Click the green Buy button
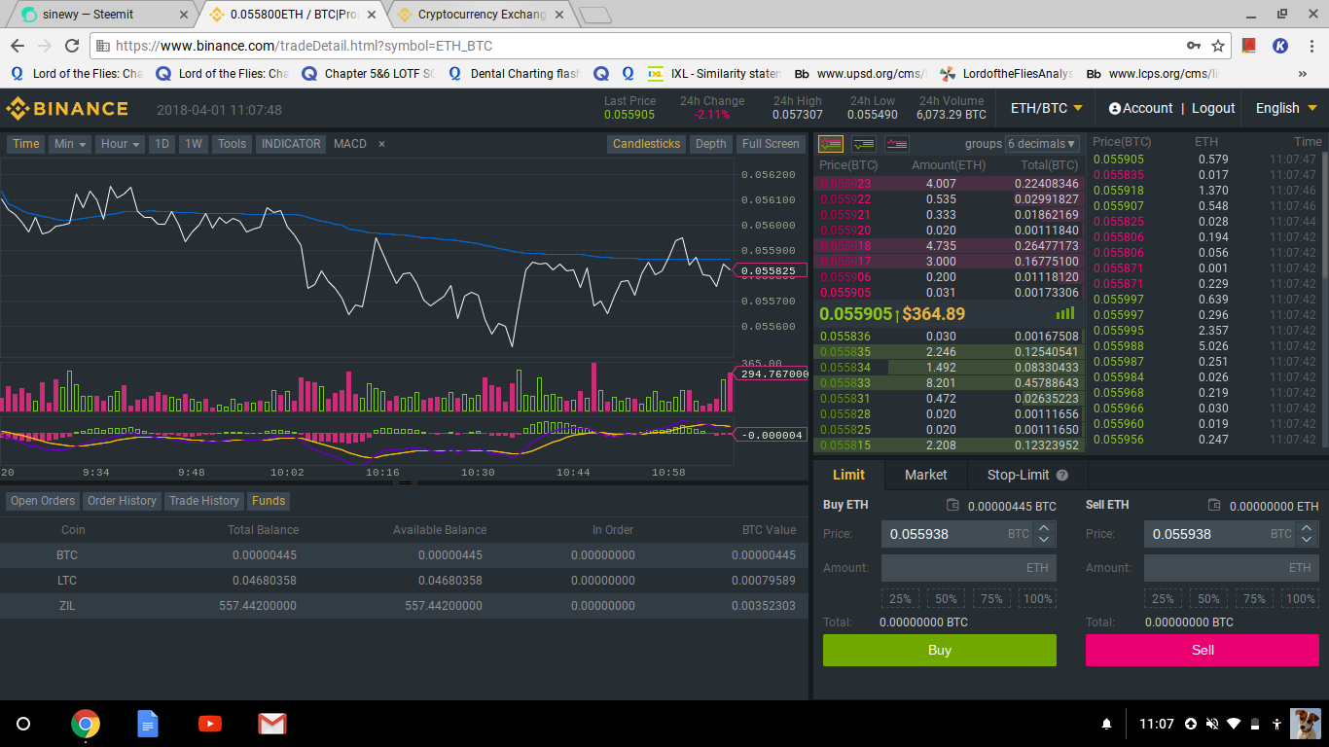 [x=940, y=651]
